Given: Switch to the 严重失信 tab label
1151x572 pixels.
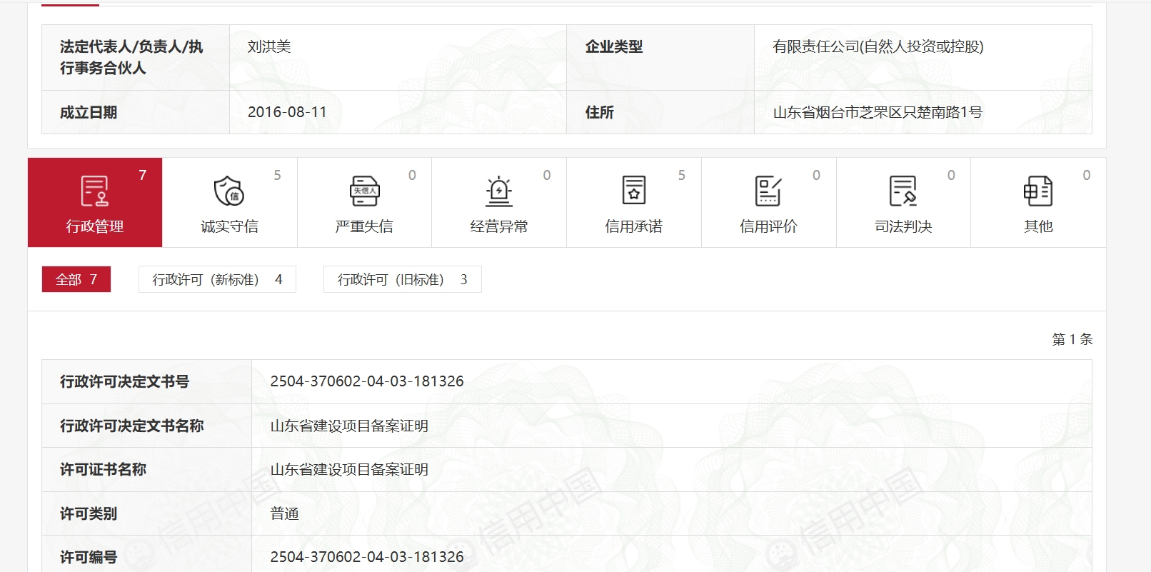Looking at the screenshot, I should pyautogui.click(x=364, y=226).
